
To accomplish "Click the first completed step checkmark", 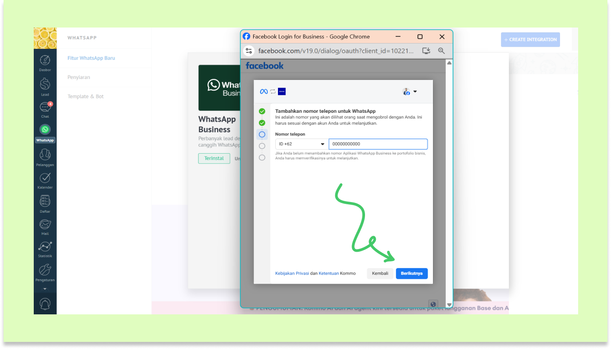I will click(262, 111).
